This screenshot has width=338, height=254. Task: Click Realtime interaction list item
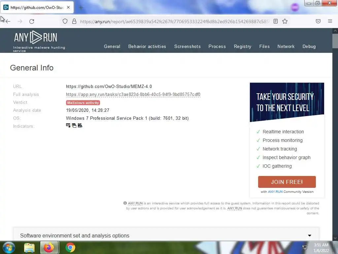[x=280, y=132]
